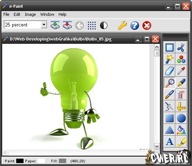This screenshot has height=166, width=192.
Task: Click the black Paint color swatch
Action: click(20, 161)
